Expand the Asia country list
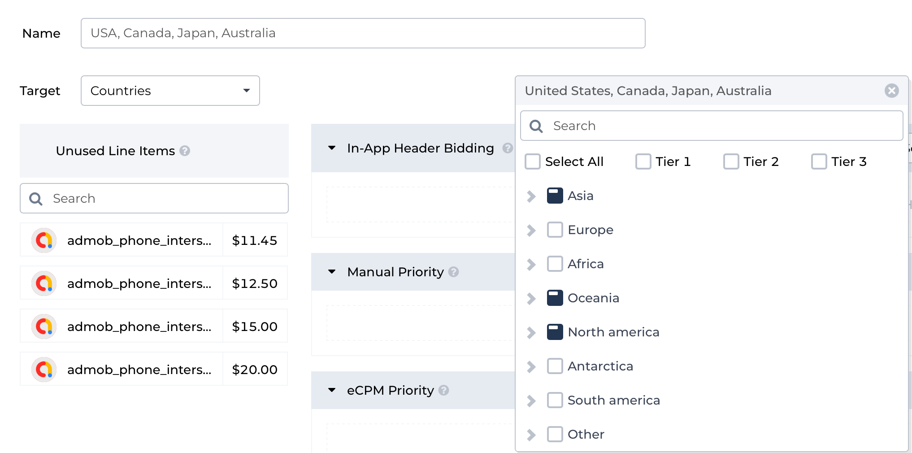The width and height of the screenshot is (912, 453). (531, 196)
